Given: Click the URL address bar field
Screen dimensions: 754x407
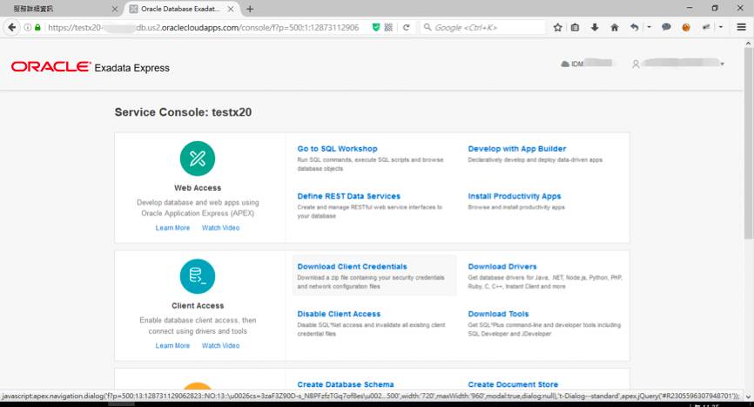Looking at the screenshot, I should tap(205, 27).
